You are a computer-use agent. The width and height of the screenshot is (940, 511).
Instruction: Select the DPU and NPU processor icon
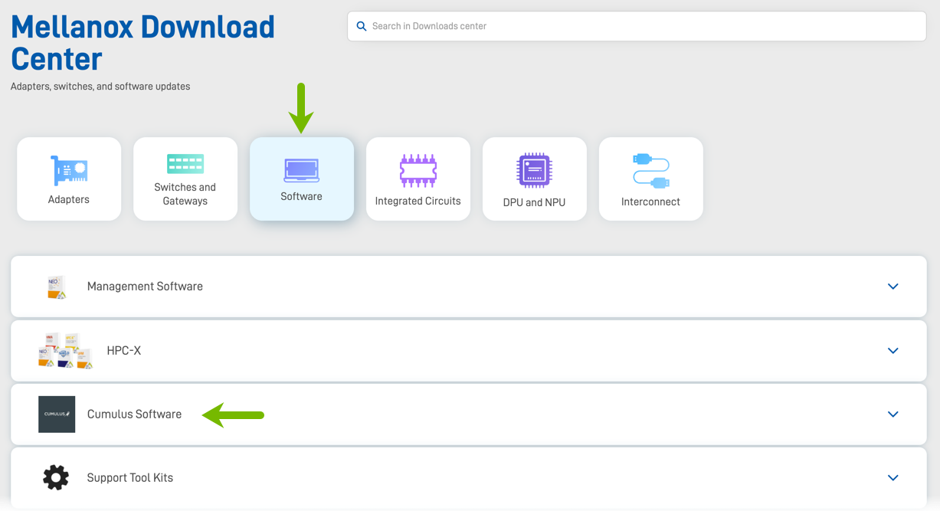[x=534, y=170]
